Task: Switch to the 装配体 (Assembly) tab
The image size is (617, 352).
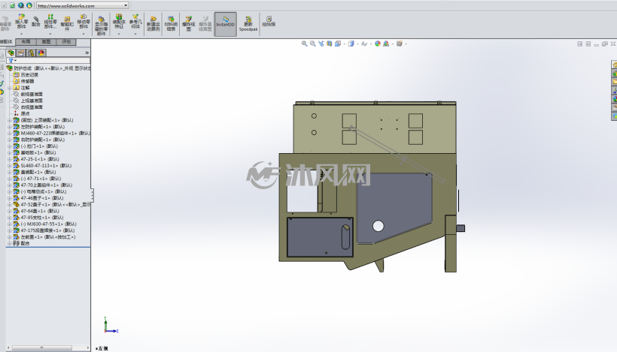Action: 7,41
